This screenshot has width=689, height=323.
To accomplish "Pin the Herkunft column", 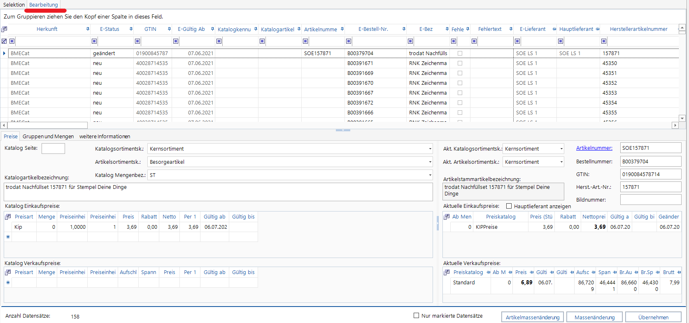I will (88, 29).
